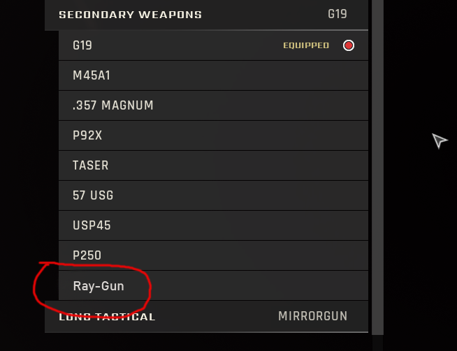Click the G19 value in Secondary Weapons header
This screenshot has height=351, width=457.
pyautogui.click(x=337, y=15)
